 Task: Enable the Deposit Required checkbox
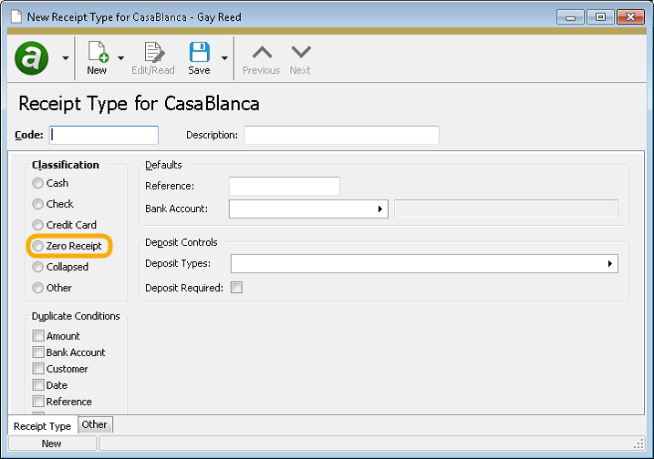(236, 288)
